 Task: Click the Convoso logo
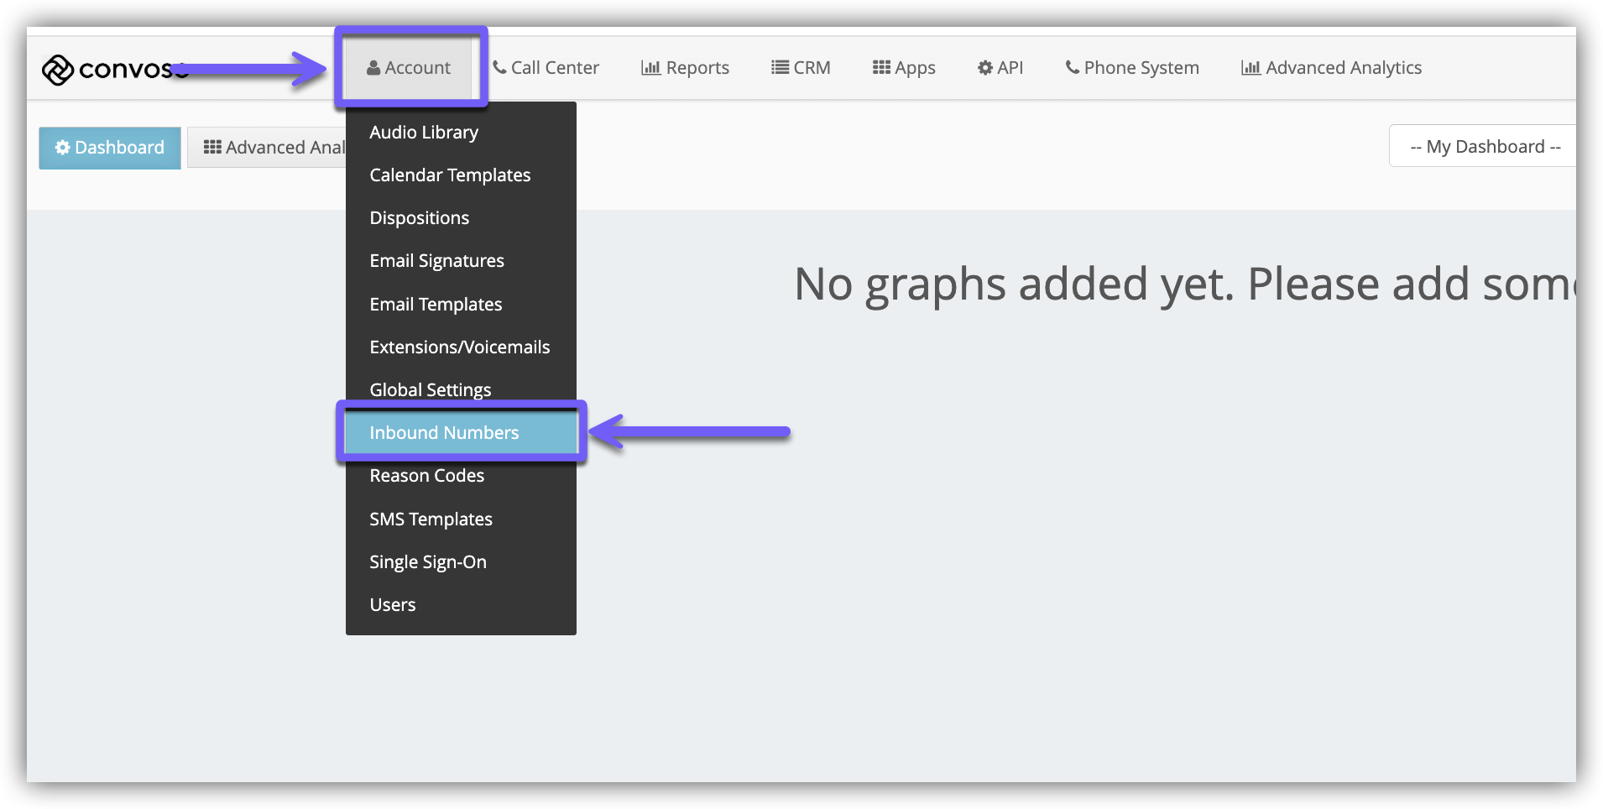[x=113, y=70]
